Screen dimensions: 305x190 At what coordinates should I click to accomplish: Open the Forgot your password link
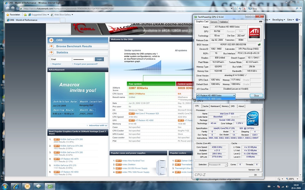[86, 64]
